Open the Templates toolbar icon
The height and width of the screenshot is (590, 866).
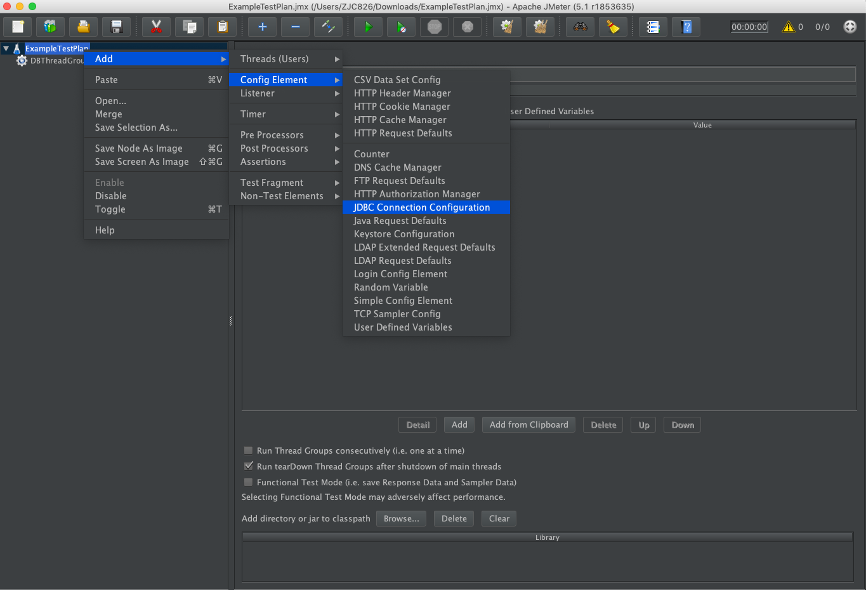[50, 27]
